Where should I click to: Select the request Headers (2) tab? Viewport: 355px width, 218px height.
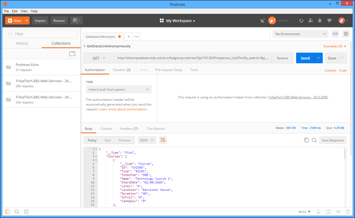122,70
